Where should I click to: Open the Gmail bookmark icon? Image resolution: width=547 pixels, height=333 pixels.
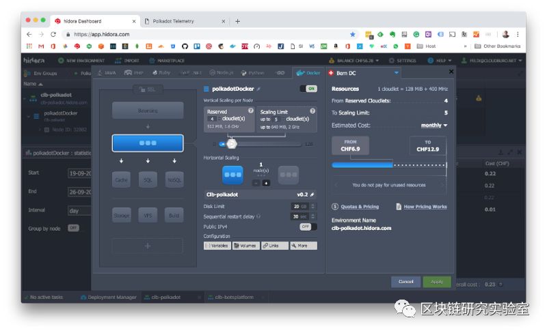(41, 46)
